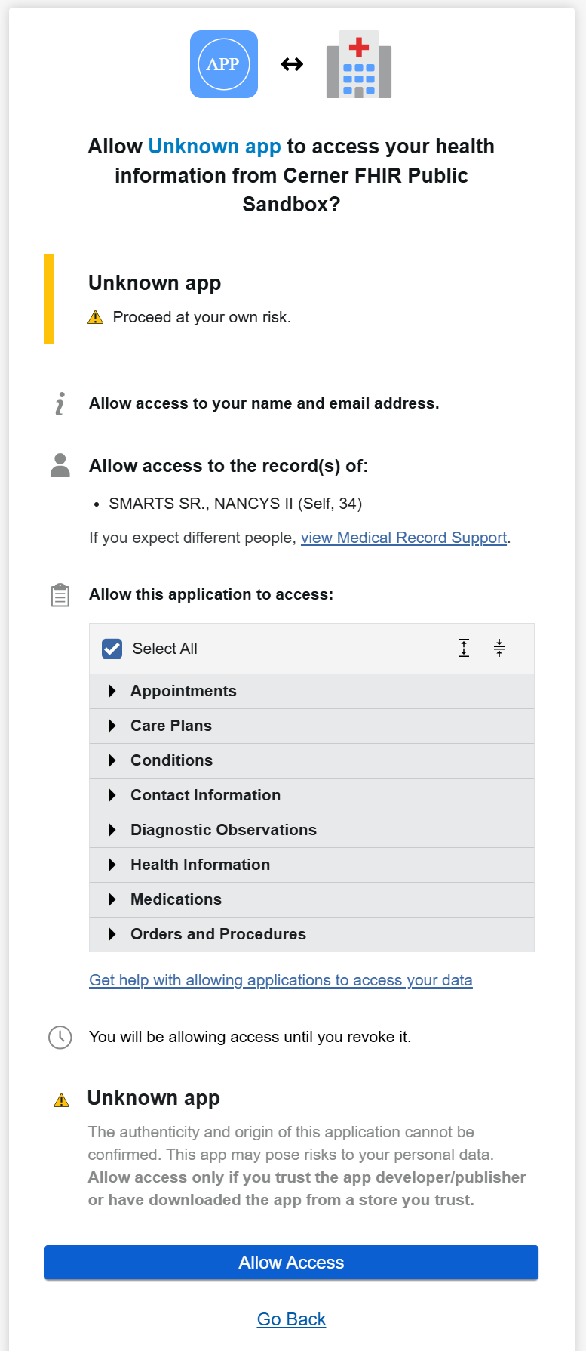Expand the Orders and Procedures section
The image size is (586, 1351).
[x=311, y=934]
